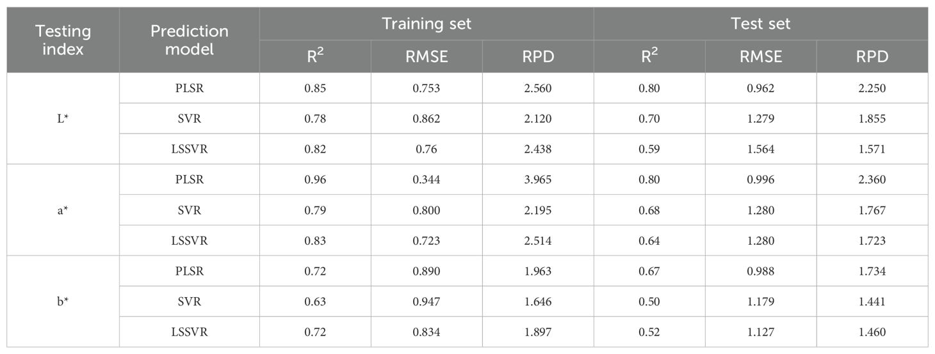Click the "Testing index" column header
935x354 pixels.
pyautogui.click(x=63, y=40)
